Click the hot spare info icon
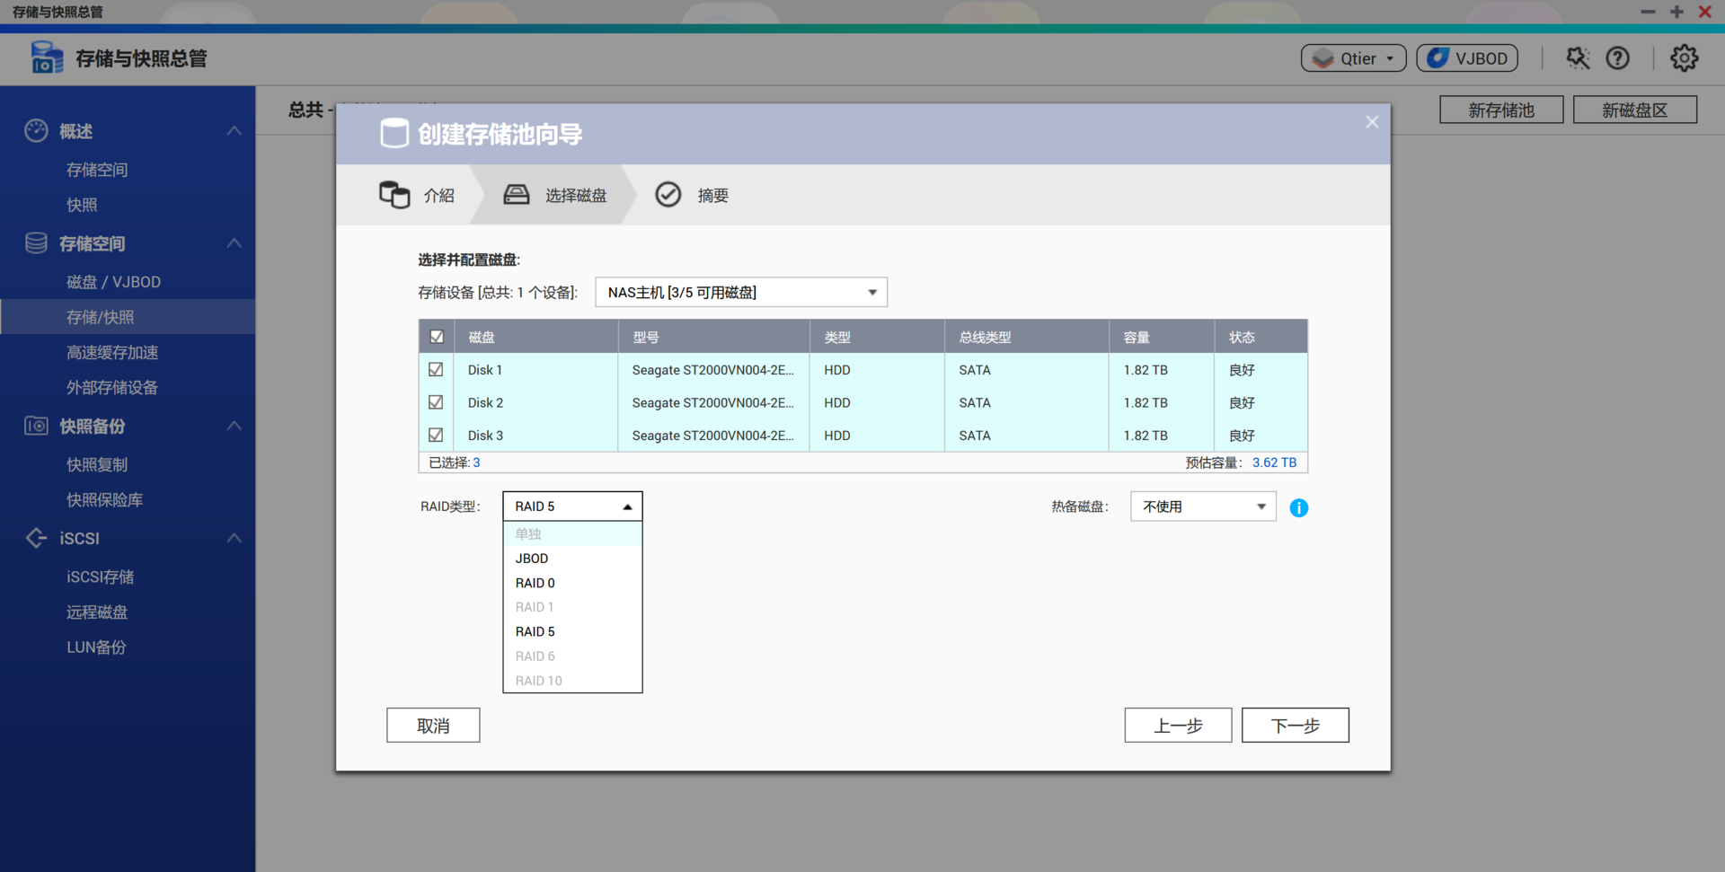Viewport: 1725px width, 872px height. 1298,508
